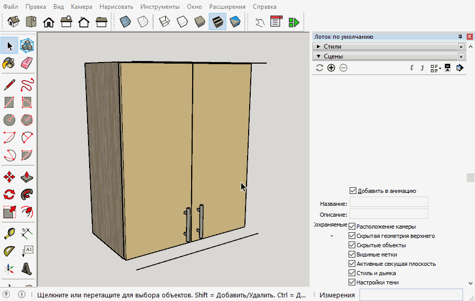475x301 pixels.
Task: Pick the Push/Pull tool
Action: (x=27, y=177)
